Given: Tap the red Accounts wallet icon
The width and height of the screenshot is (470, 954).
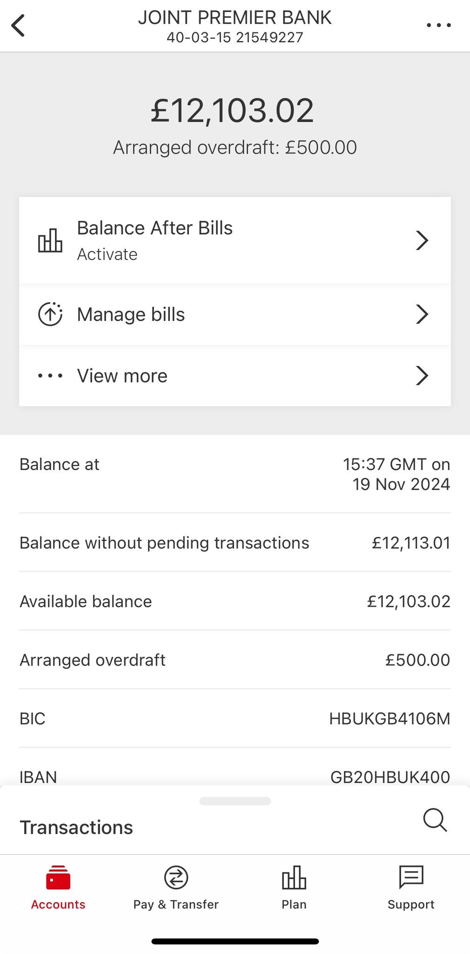Looking at the screenshot, I should 58,878.
